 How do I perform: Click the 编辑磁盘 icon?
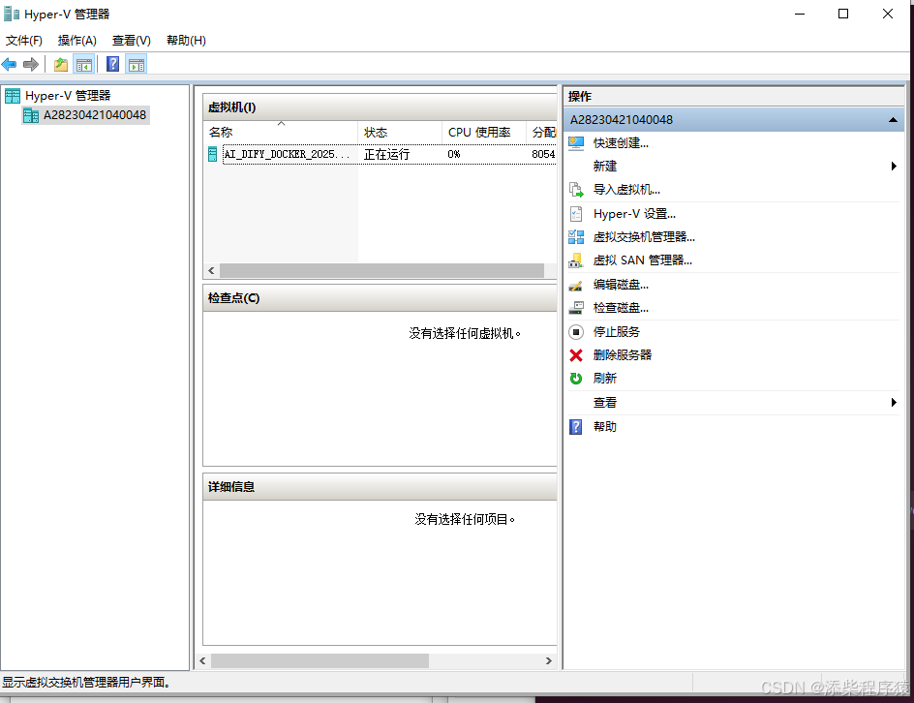click(576, 285)
